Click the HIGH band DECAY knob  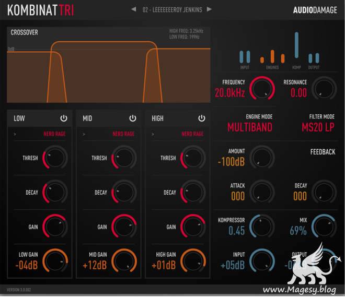[x=193, y=192]
